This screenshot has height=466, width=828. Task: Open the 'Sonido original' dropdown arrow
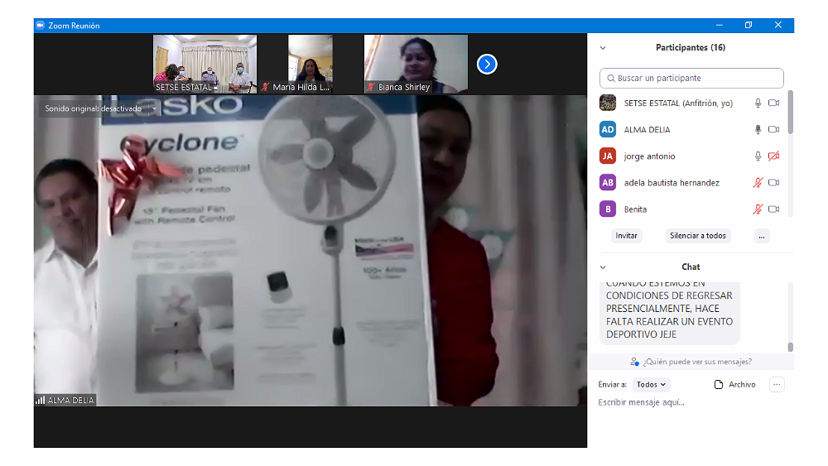point(154,108)
